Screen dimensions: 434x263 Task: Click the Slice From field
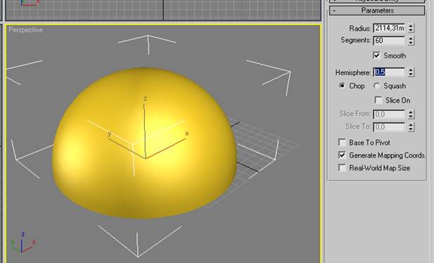389,114
